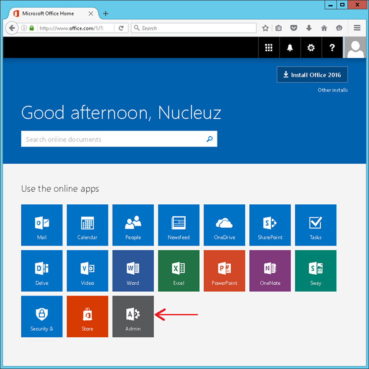Launch OneNote Online tile
This screenshot has width=369, height=369.
click(x=270, y=271)
